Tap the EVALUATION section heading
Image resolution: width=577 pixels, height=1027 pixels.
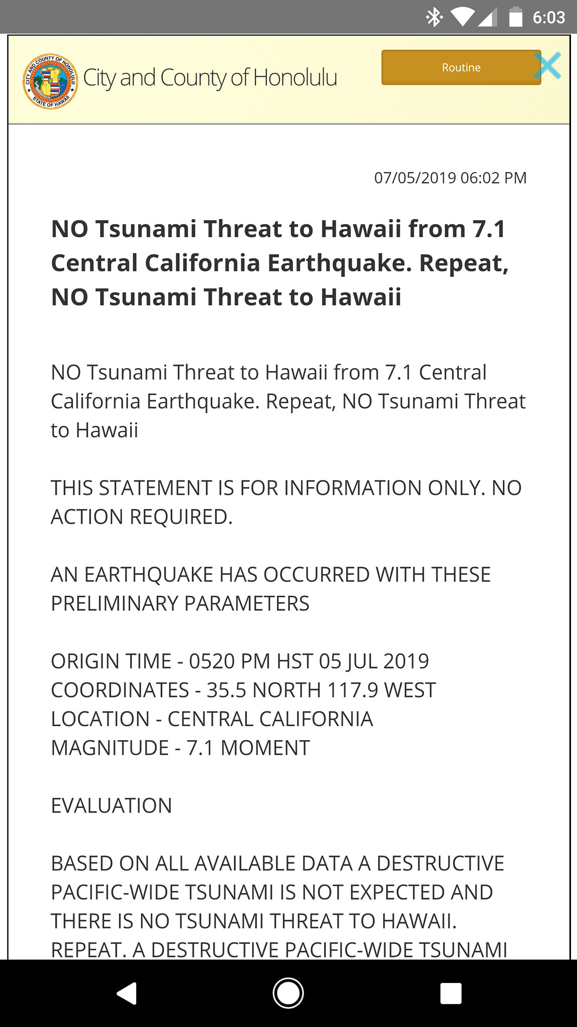[111, 805]
